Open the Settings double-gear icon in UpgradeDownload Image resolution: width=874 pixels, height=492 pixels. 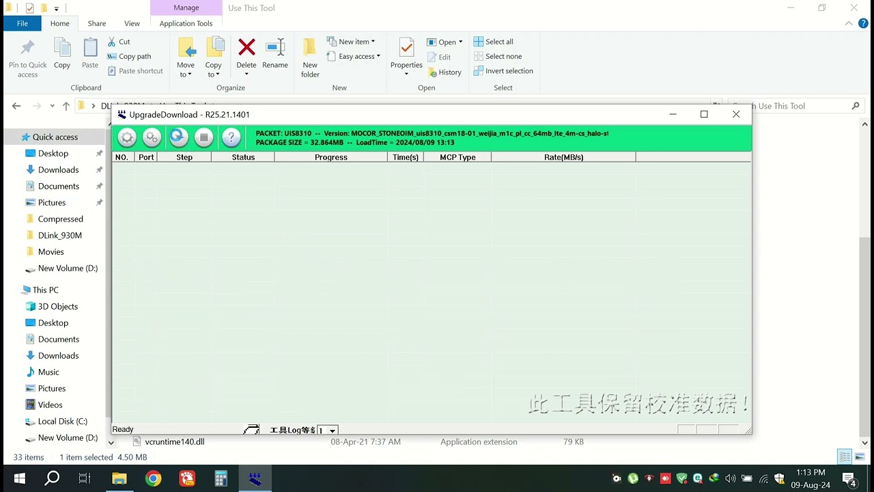click(152, 137)
